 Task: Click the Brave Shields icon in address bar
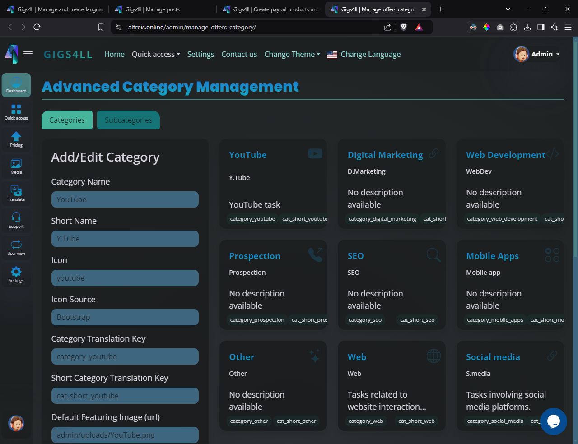(404, 27)
